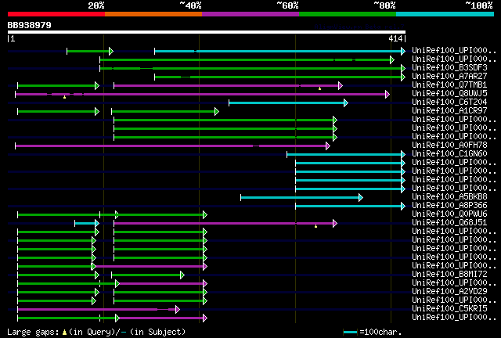This screenshot has width=501, height=338.
Task: Click the purple end arrowhead in the C5KRI5 row
Action: pyautogui.click(x=178, y=310)
